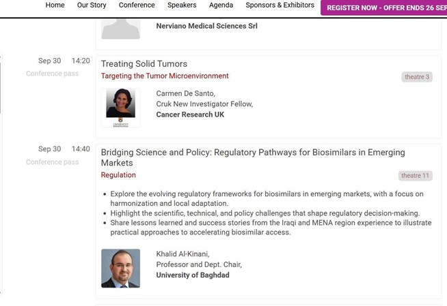Click the theatre 11 location tag
Viewport: 447px width, 306px height.
coord(416,176)
